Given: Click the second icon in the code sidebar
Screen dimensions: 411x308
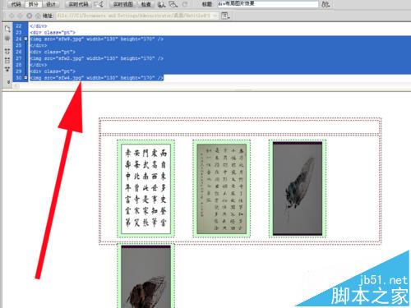Looking at the screenshot, I should 7,39.
